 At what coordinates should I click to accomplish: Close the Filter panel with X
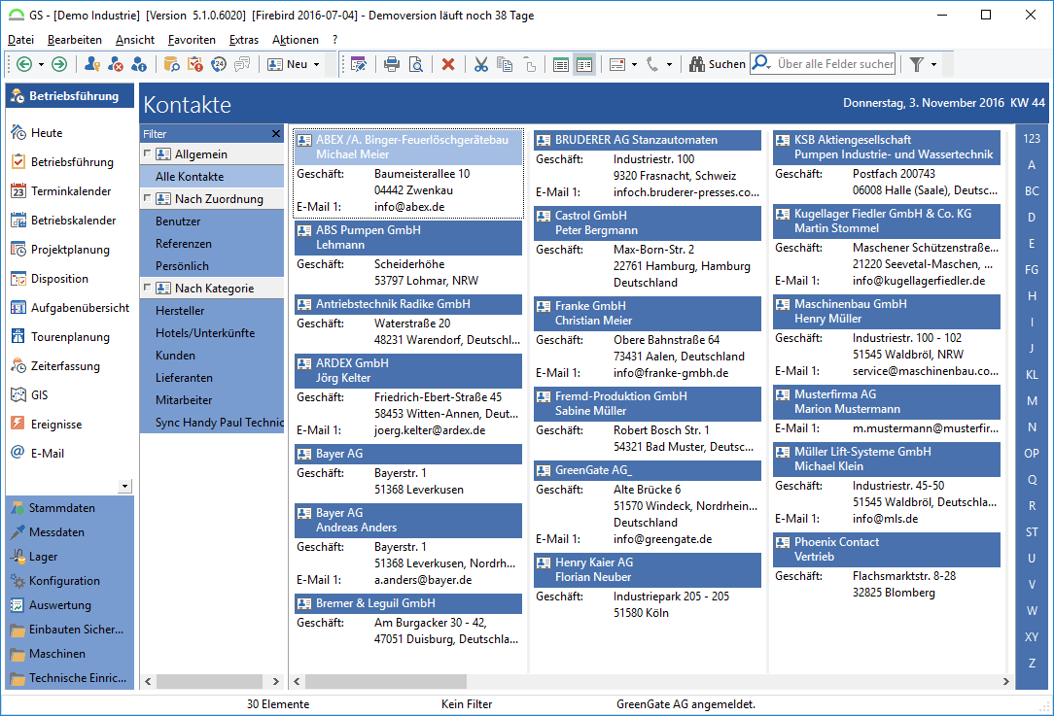click(275, 134)
